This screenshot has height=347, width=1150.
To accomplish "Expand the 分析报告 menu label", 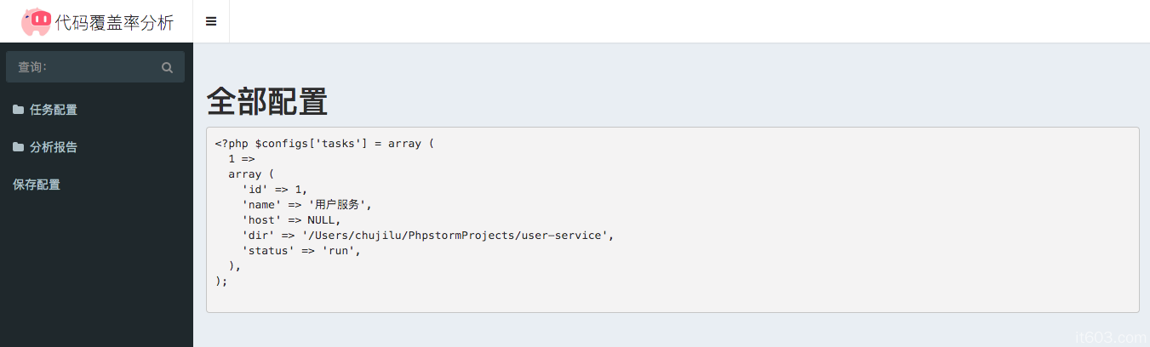I will (54, 147).
